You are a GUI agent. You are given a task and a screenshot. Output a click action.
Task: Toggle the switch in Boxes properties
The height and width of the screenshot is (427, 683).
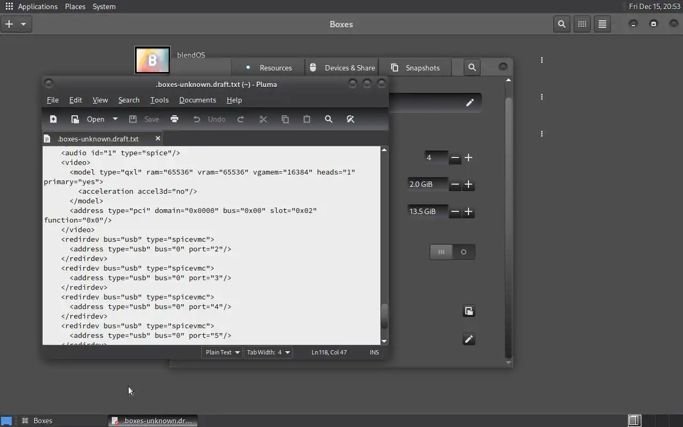452,252
